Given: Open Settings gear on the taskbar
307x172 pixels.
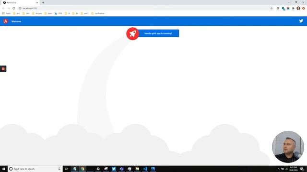Looking at the screenshot, I should coord(98,169).
